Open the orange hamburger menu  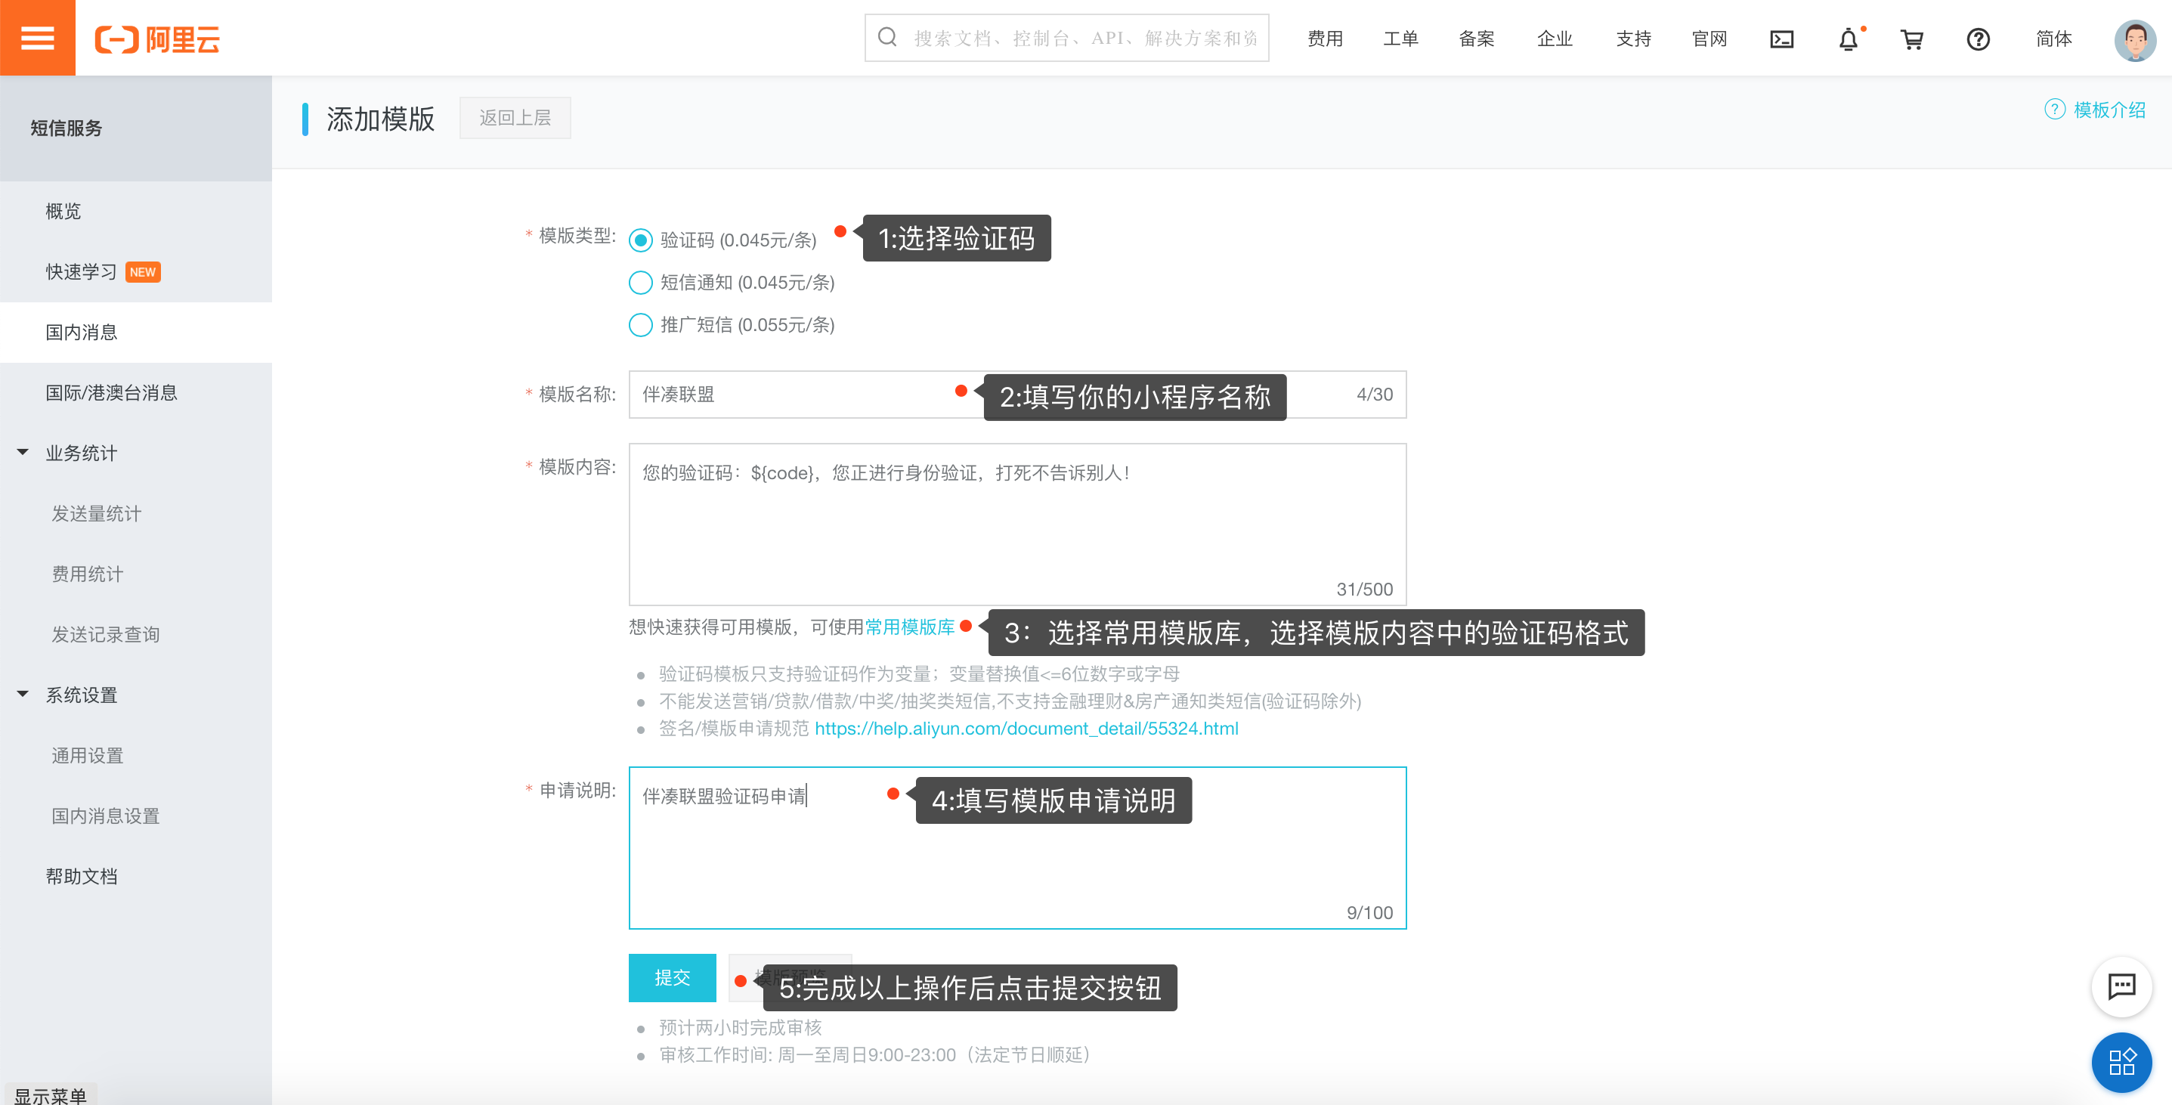tap(37, 38)
